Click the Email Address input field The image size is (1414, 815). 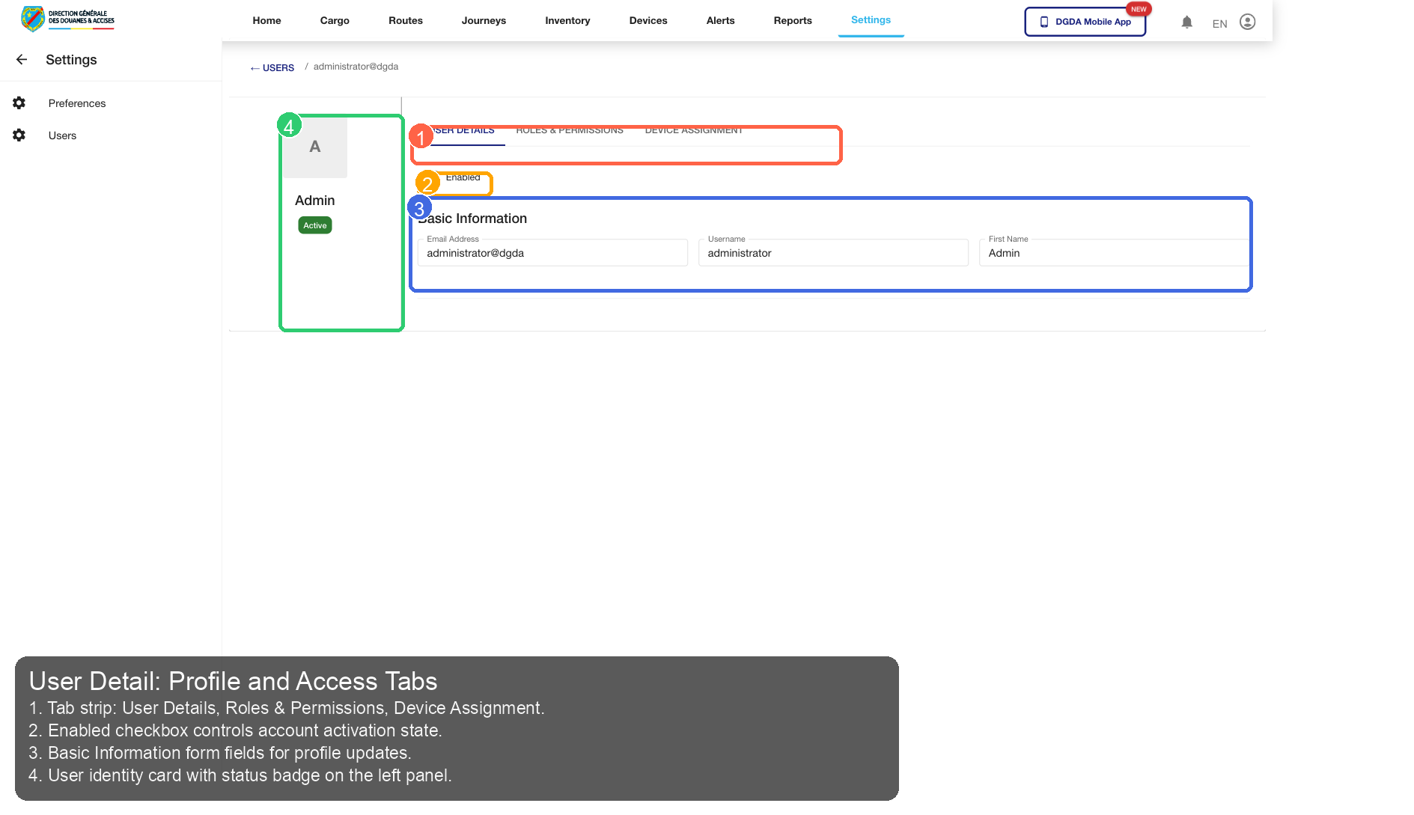tap(552, 253)
